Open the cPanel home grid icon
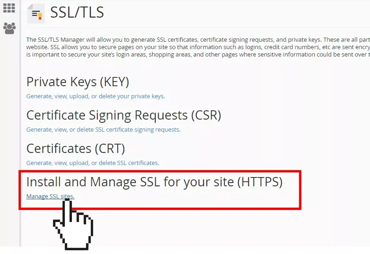Viewport: 370px width, 254px height. point(9,8)
